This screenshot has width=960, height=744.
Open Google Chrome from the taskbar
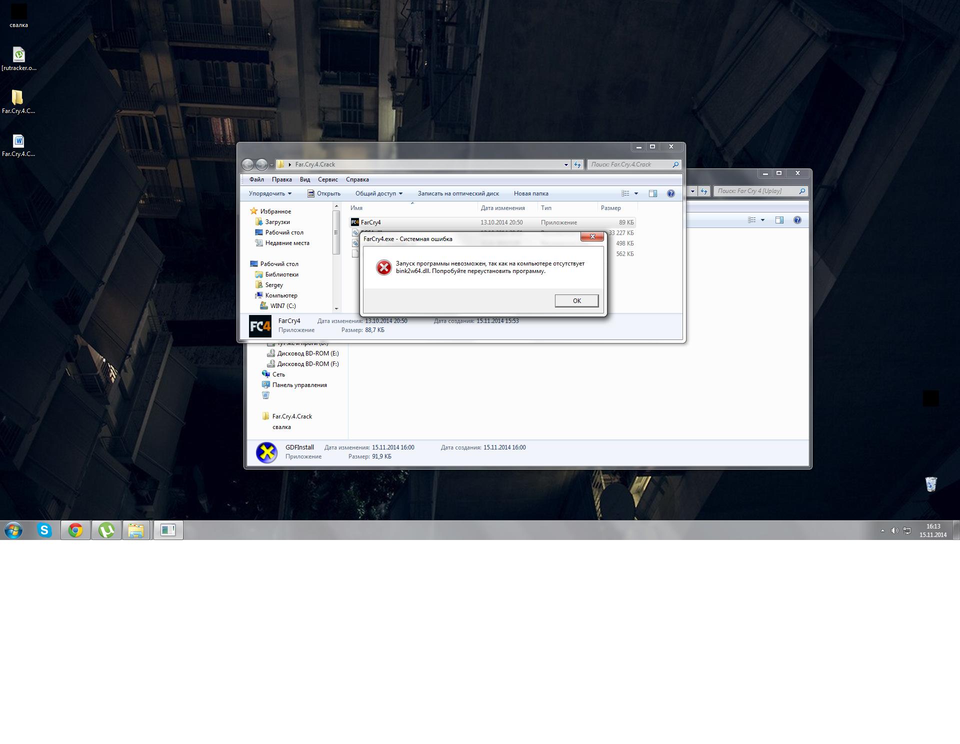pos(75,530)
